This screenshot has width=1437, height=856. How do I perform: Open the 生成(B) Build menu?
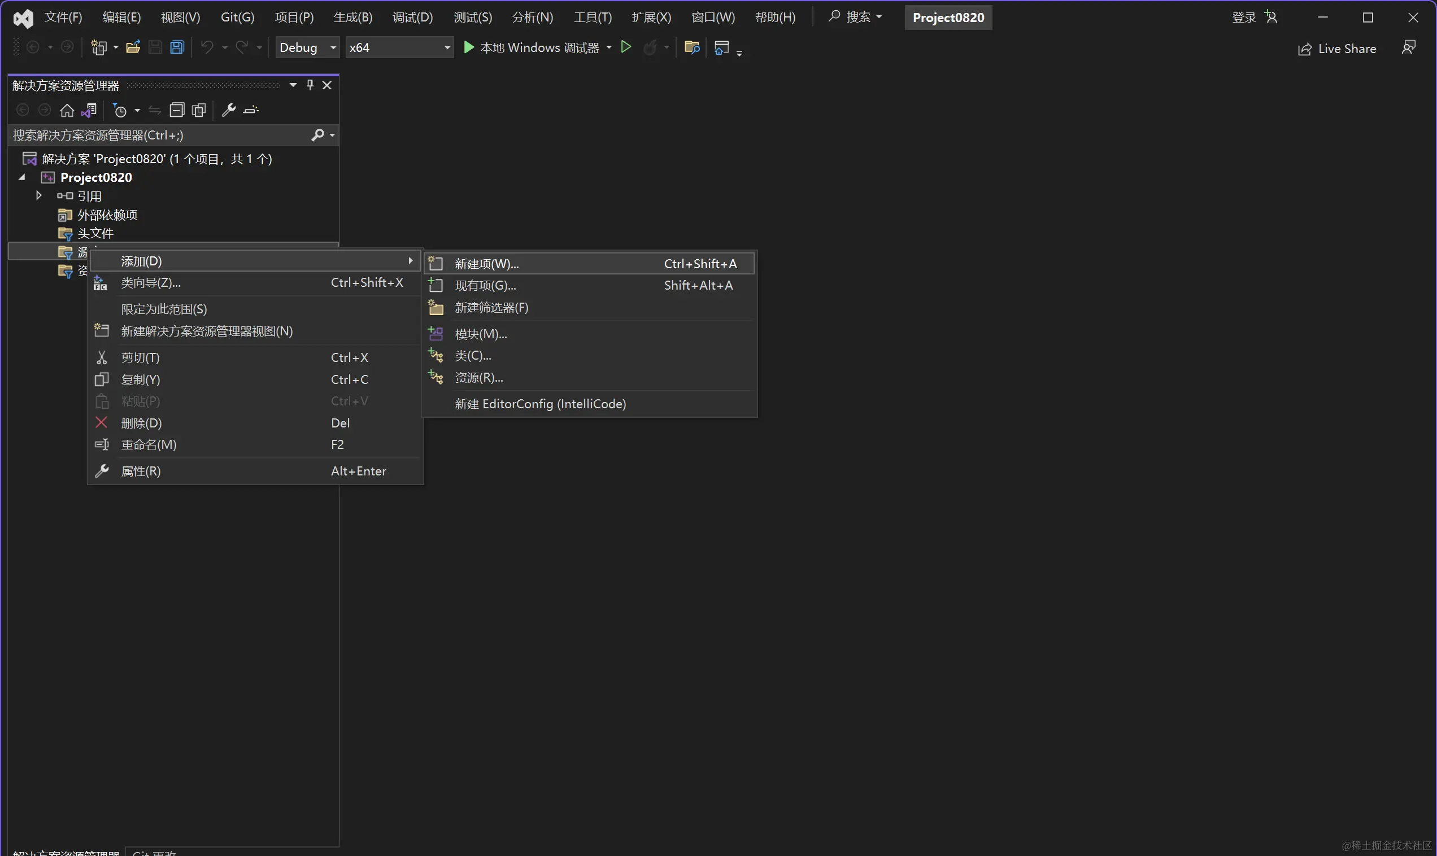(x=352, y=18)
